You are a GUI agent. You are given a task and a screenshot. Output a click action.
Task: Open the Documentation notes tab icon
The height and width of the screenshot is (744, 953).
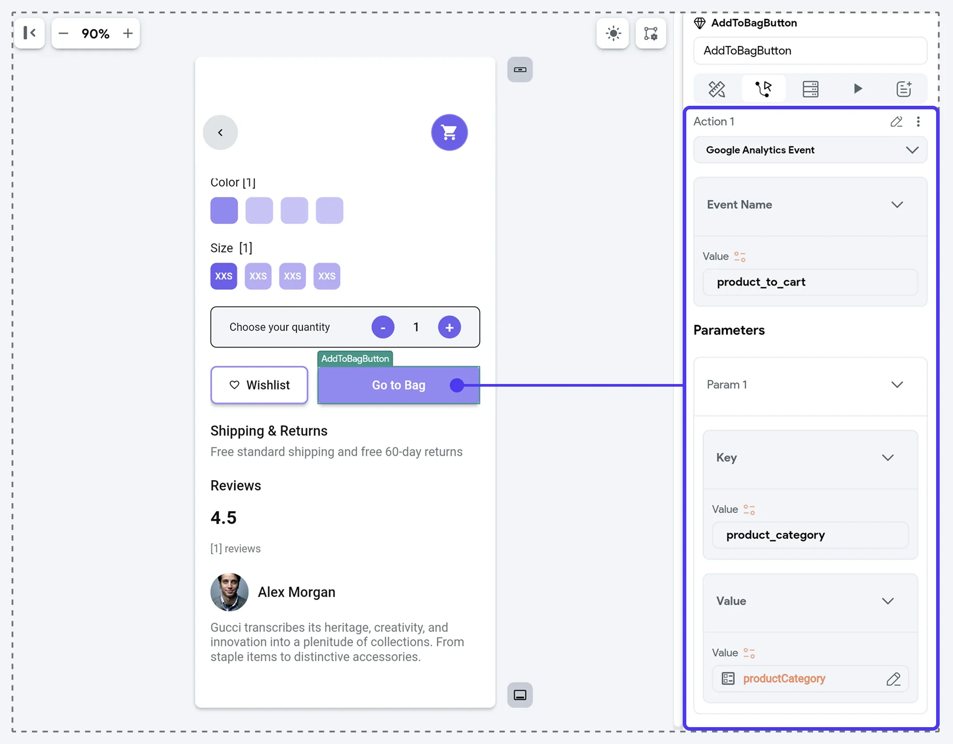click(x=904, y=89)
